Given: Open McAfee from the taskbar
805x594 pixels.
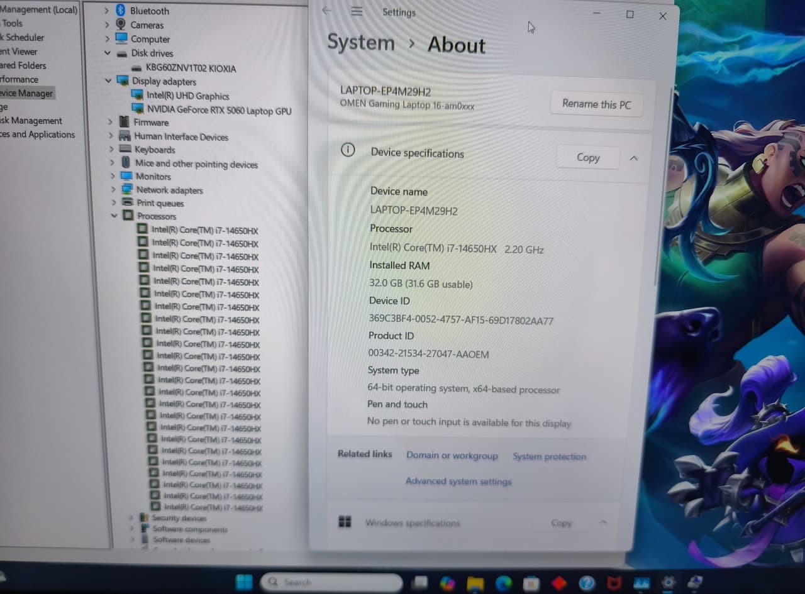Looking at the screenshot, I should [614, 583].
